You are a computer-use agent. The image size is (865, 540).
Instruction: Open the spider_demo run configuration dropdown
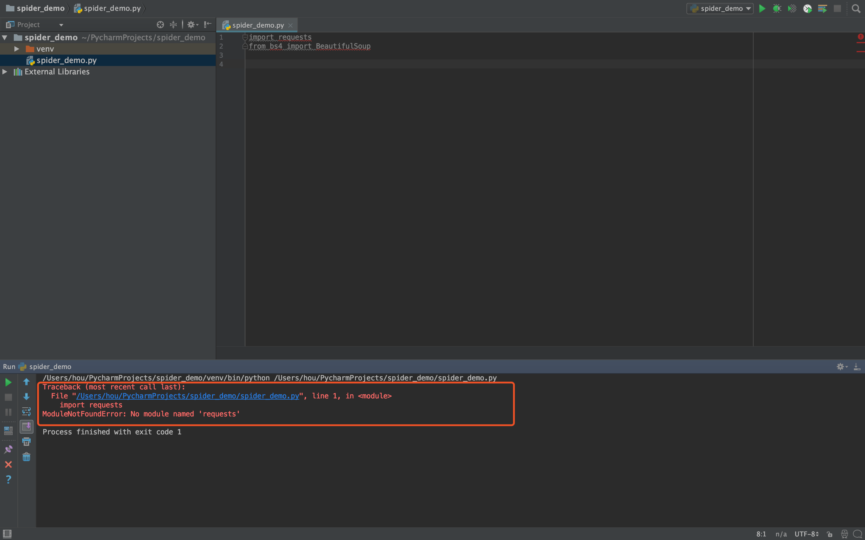pyautogui.click(x=720, y=9)
